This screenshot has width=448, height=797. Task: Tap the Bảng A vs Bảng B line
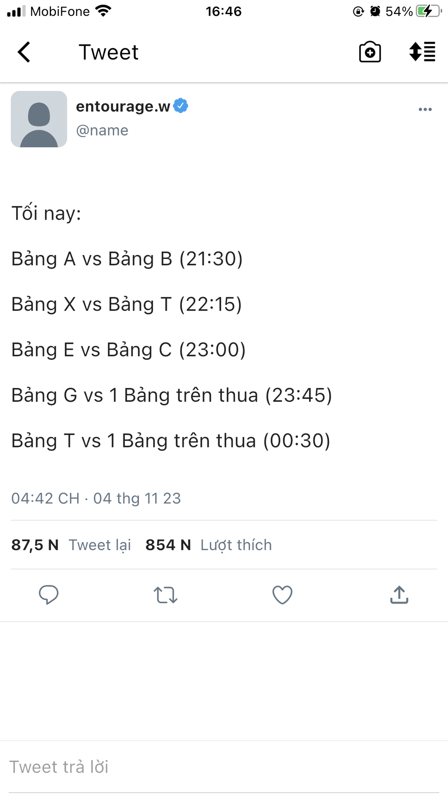tap(127, 259)
